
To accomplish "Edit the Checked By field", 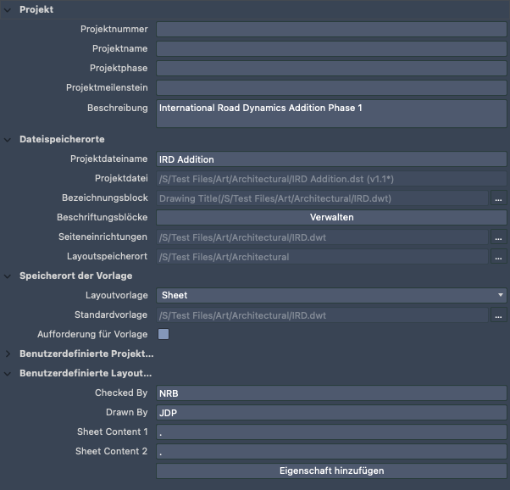I will coord(332,393).
